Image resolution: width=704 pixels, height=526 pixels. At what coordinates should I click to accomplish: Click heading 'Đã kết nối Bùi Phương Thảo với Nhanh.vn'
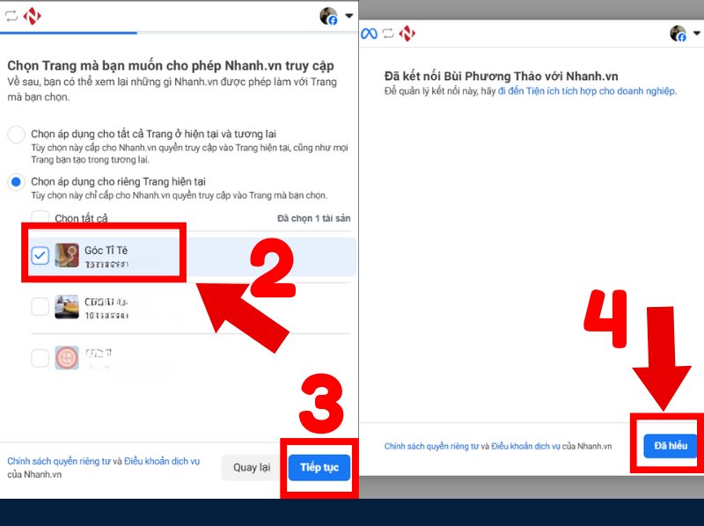pyautogui.click(x=501, y=76)
